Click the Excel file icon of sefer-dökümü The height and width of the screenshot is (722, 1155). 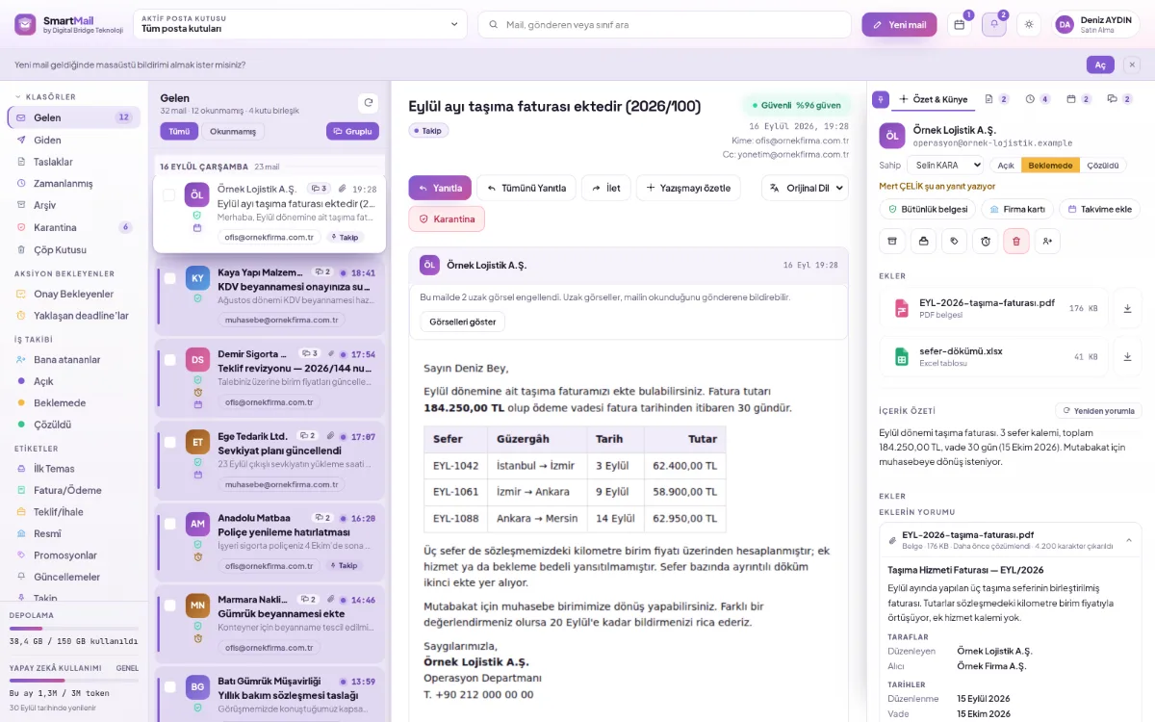tap(902, 356)
